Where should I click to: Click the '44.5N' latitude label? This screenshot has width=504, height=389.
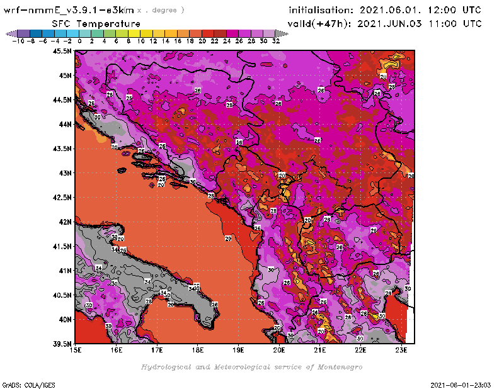pyautogui.click(x=62, y=100)
